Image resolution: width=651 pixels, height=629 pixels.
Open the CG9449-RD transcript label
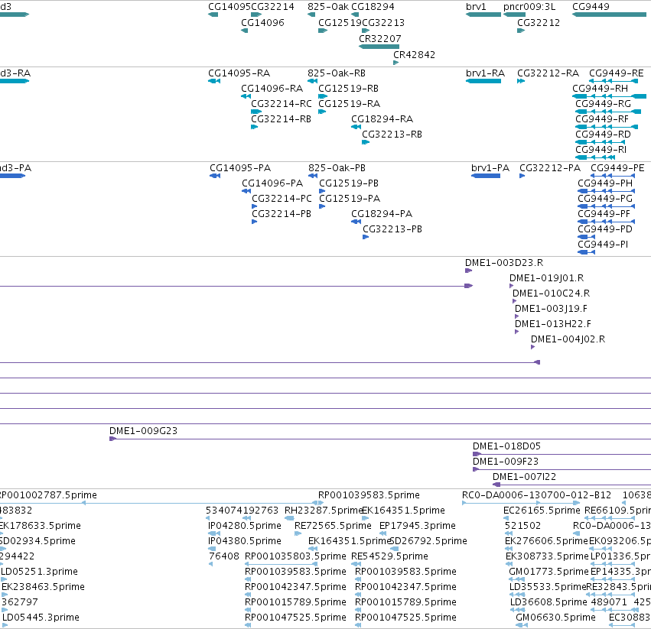(x=603, y=135)
